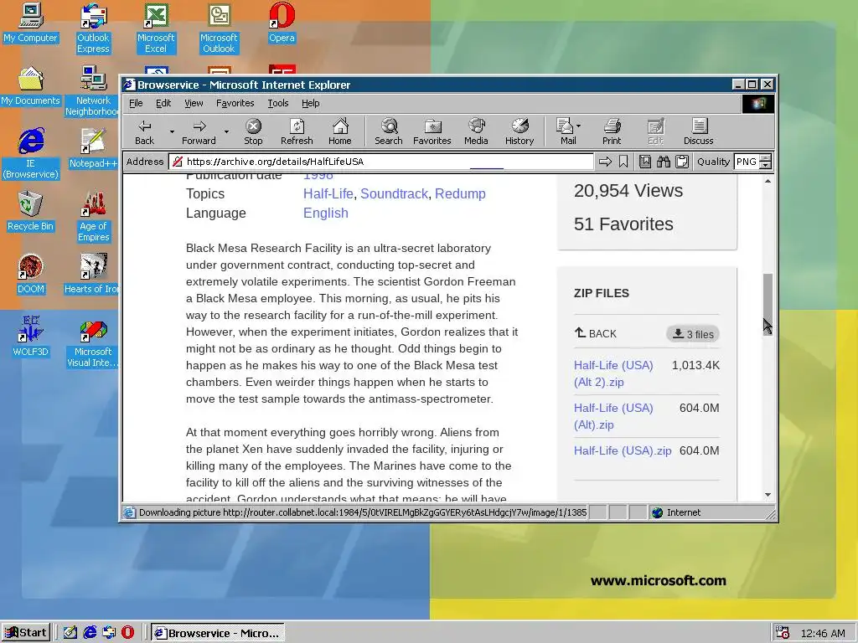Open the Help menu
The image size is (858, 643).
[310, 103]
